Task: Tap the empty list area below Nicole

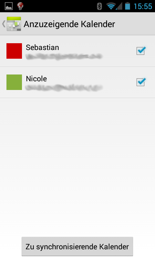Action: coord(77,166)
